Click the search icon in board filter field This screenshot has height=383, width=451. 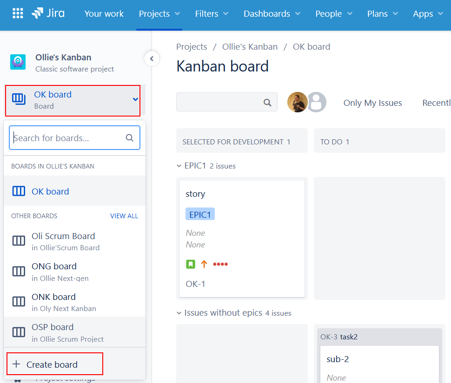click(x=267, y=102)
